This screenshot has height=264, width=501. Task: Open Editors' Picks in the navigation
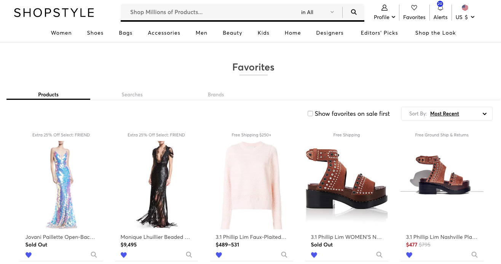tap(379, 33)
